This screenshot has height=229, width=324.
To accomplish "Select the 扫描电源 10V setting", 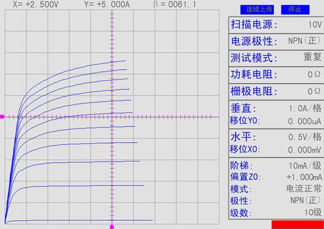I will (276, 25).
